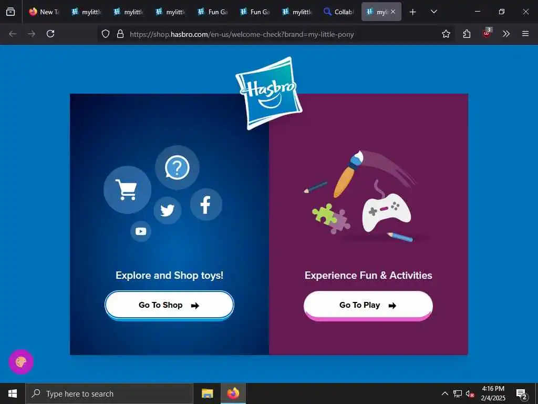Click the taskbar search box
Screen dimensions: 538x404
(x=109, y=393)
